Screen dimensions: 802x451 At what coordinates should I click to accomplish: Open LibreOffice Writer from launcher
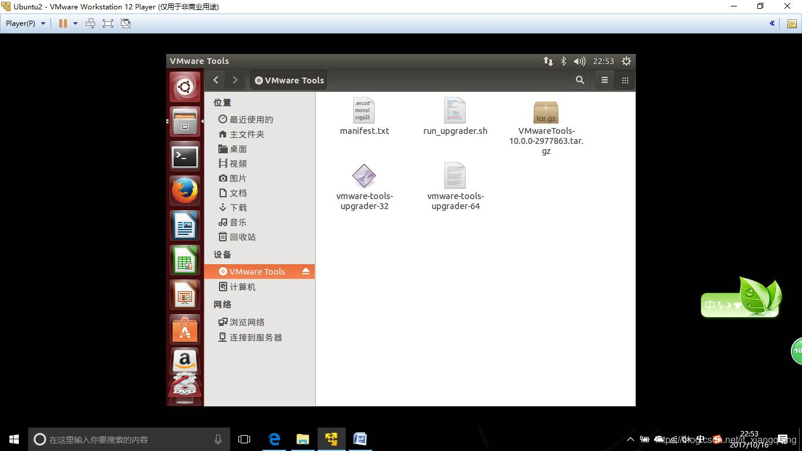(x=185, y=225)
